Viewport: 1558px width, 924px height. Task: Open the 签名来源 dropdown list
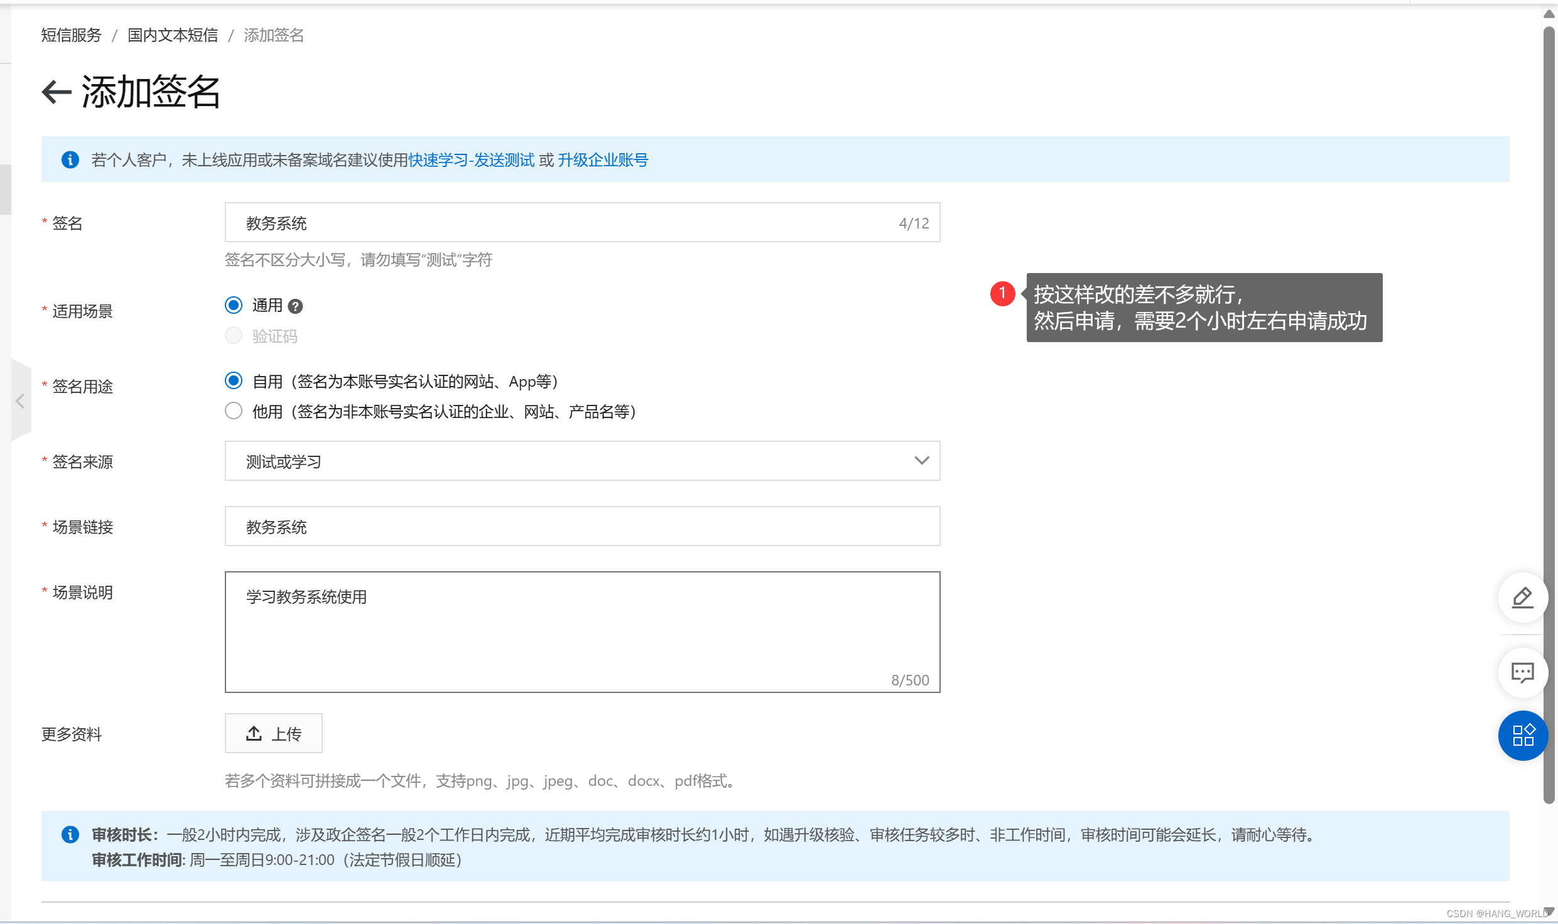(582, 461)
